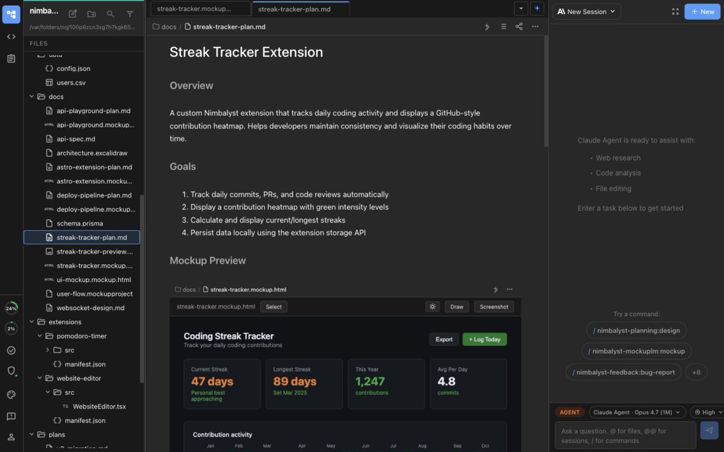Click the new file compose icon
Viewport: 724px width, 452px height.
pos(72,13)
